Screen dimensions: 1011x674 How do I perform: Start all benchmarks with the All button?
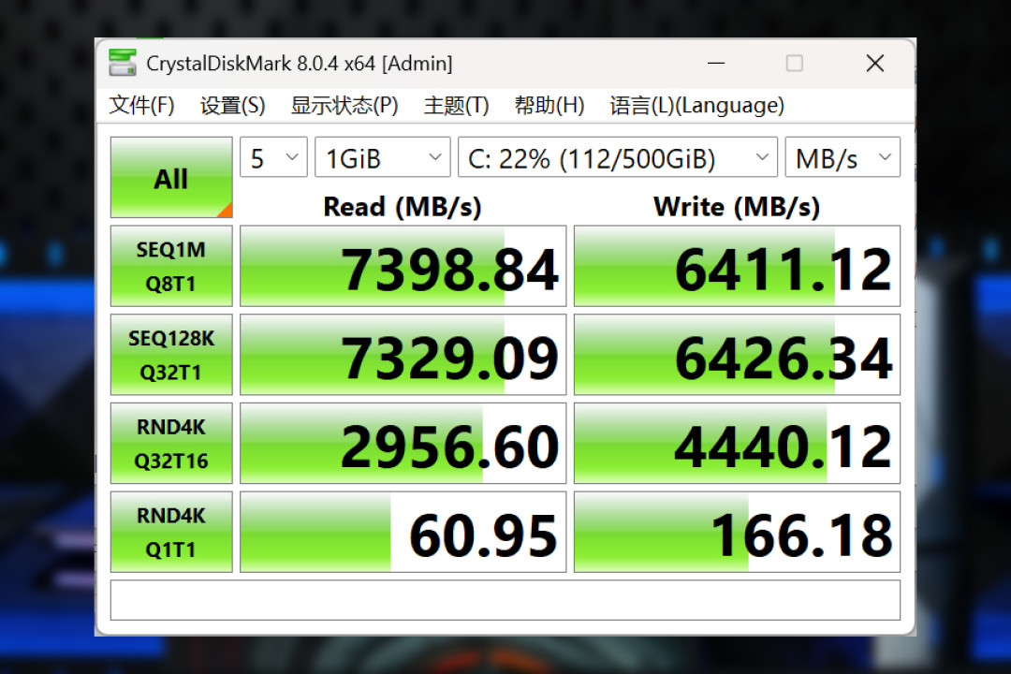(x=171, y=177)
